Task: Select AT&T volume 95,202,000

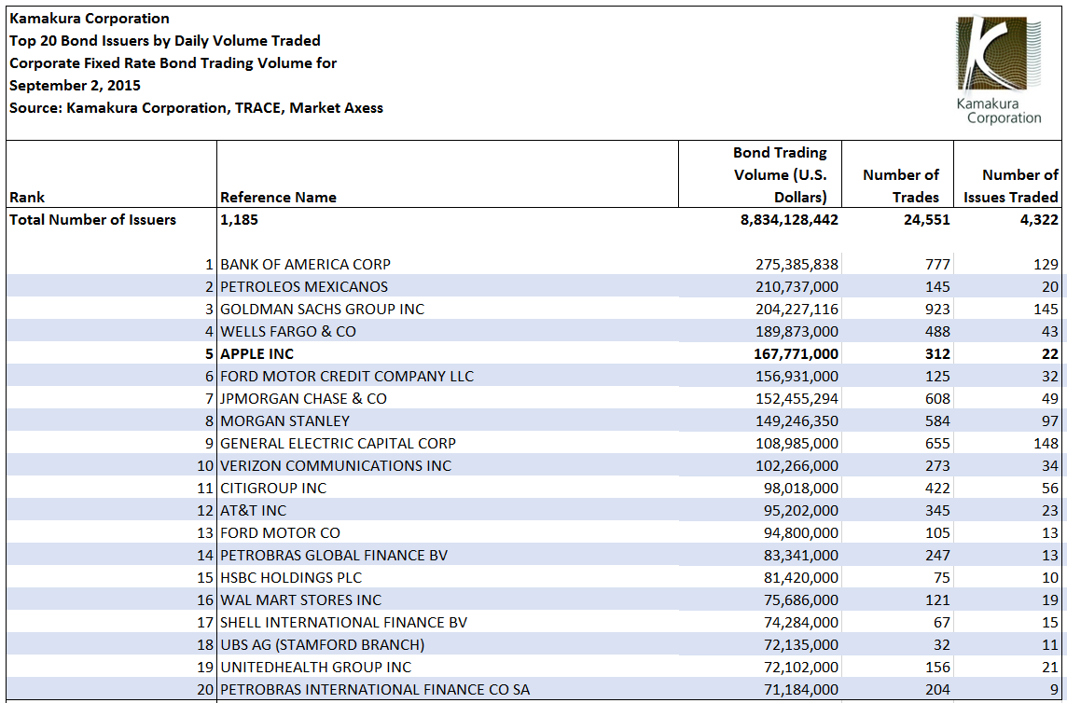Action: click(801, 510)
